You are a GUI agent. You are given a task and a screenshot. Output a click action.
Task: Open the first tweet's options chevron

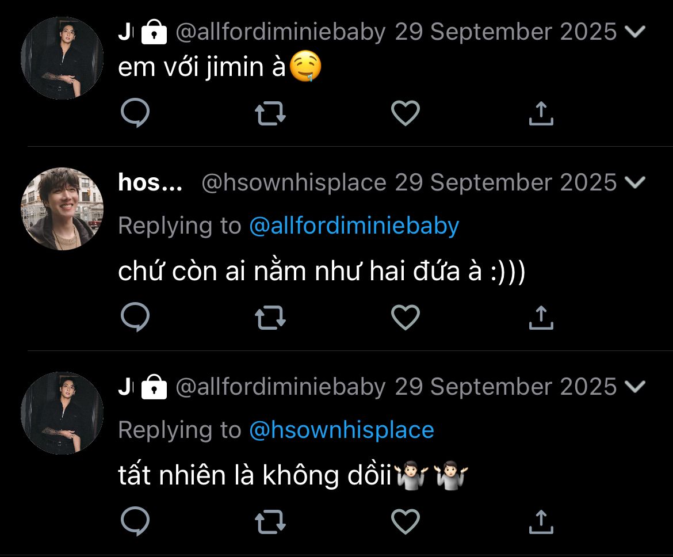635,32
